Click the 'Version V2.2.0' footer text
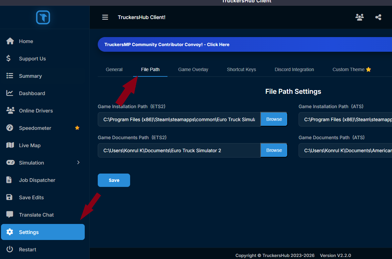 (x=335, y=255)
